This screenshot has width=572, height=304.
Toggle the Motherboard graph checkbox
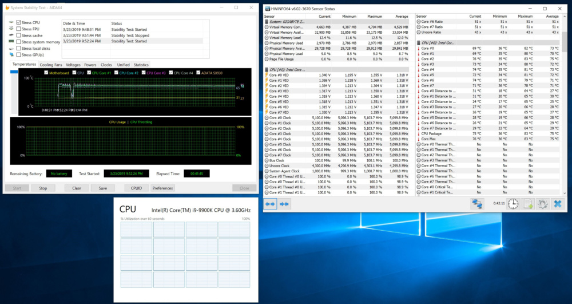46,73
